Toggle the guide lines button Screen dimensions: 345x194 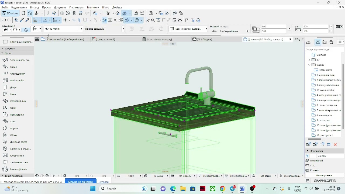point(35,20)
